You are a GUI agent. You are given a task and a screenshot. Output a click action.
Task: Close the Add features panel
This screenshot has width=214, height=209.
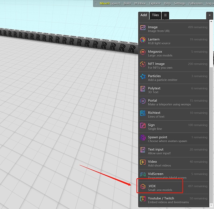(210, 15)
